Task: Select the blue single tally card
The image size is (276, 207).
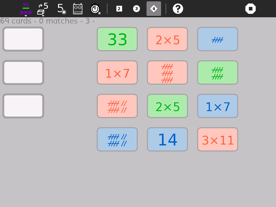Action: 217,39
